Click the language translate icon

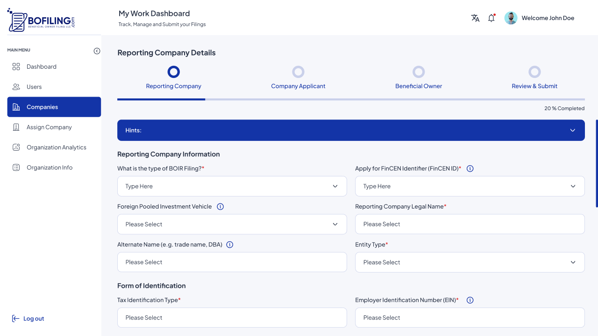coord(475,18)
